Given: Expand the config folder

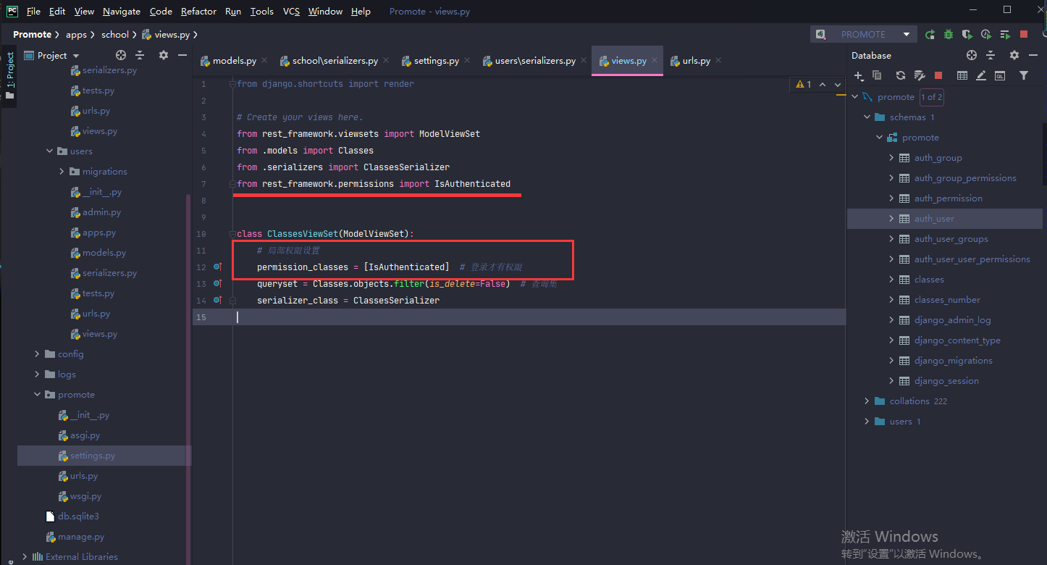Looking at the screenshot, I should [38, 354].
